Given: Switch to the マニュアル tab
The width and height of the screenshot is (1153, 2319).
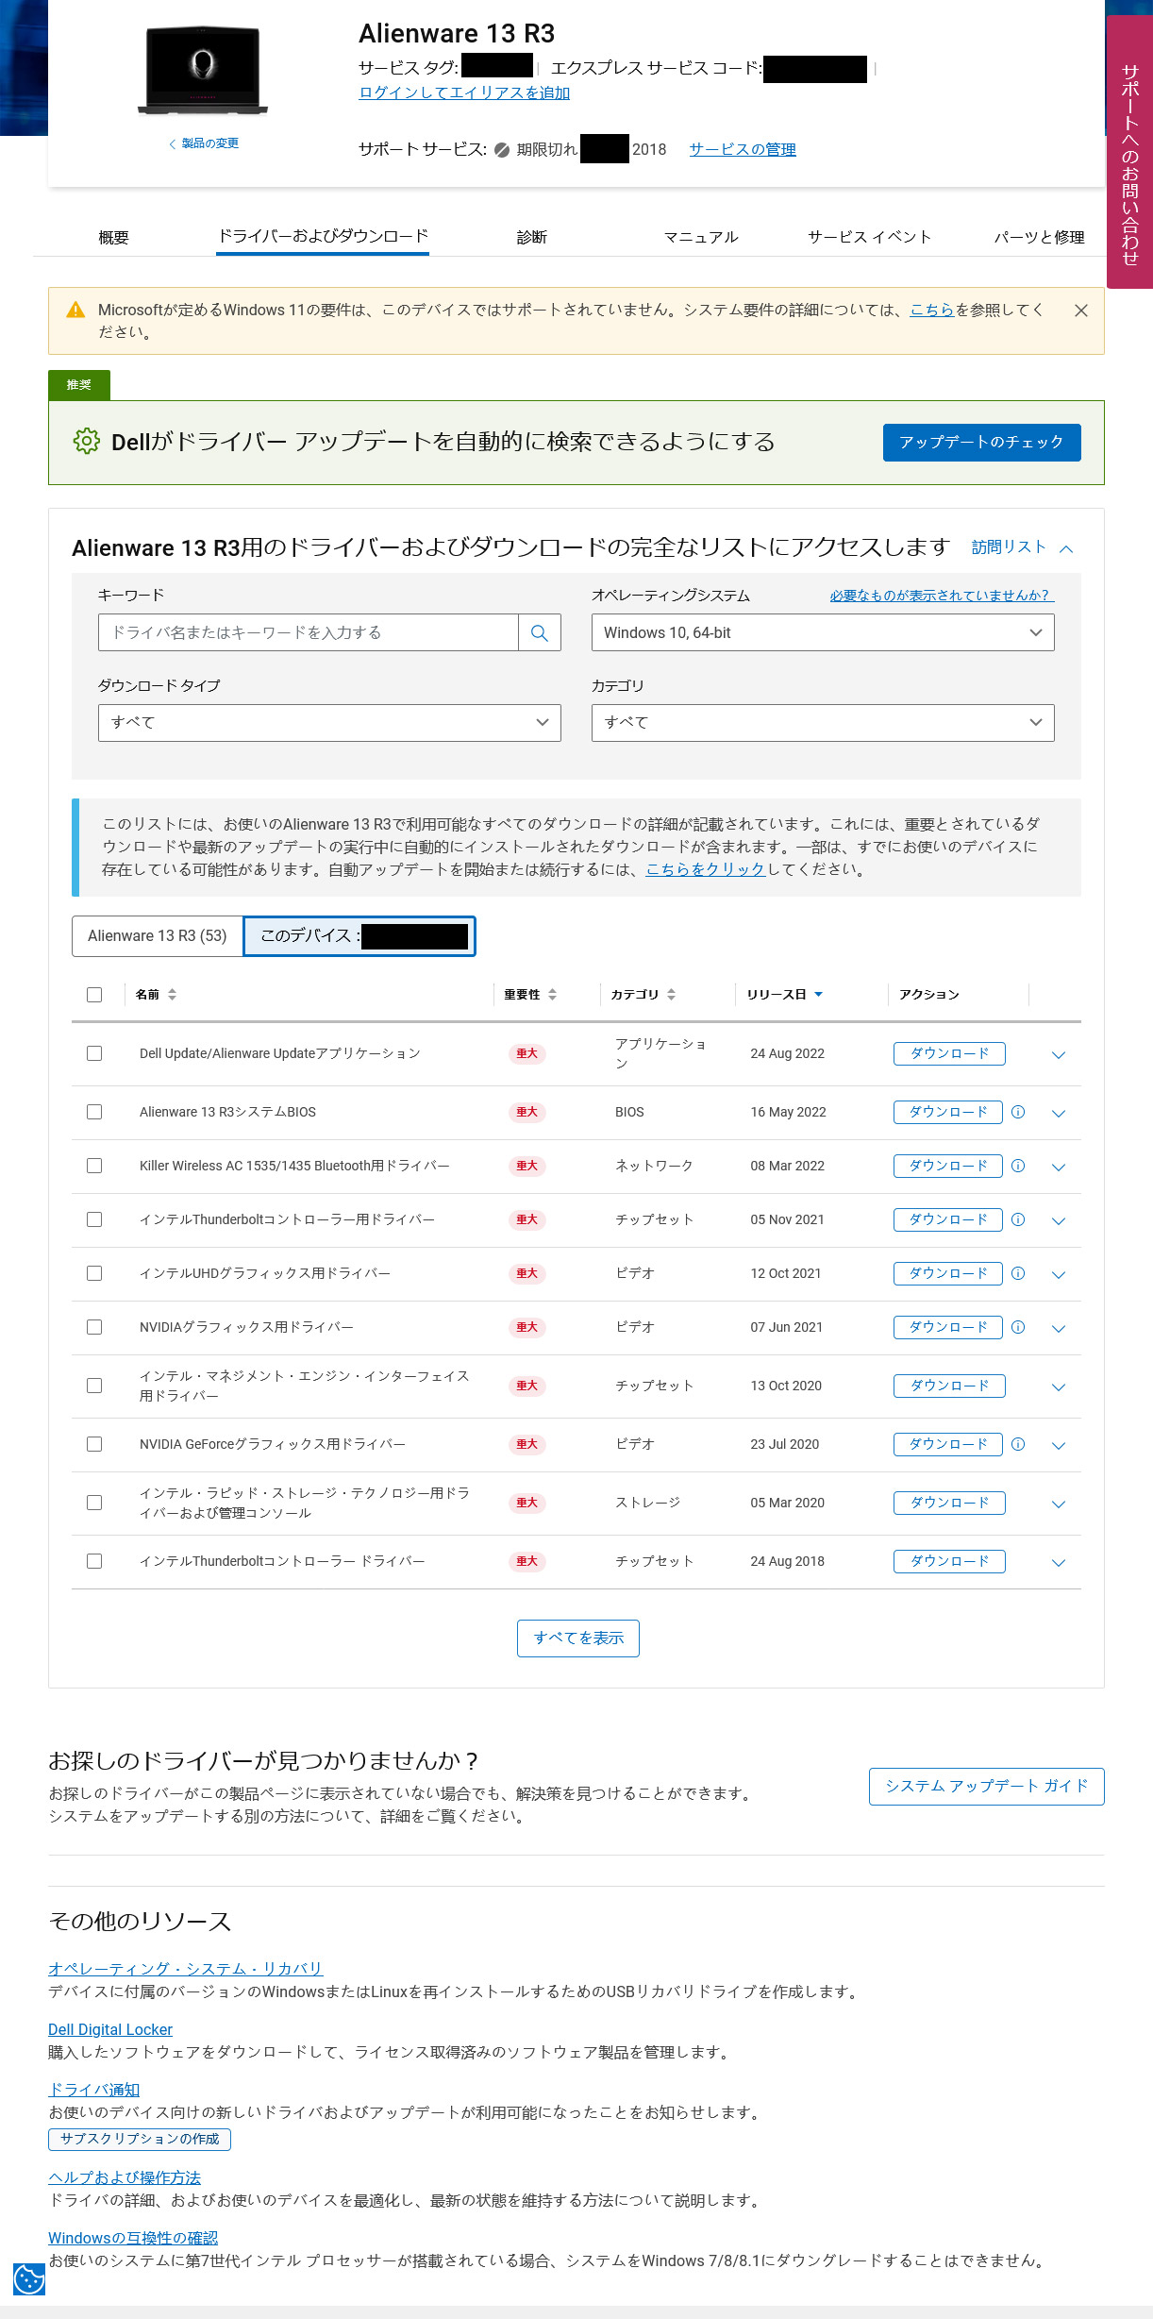Looking at the screenshot, I should (x=700, y=237).
